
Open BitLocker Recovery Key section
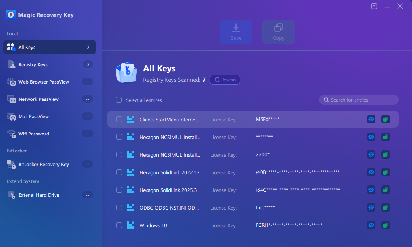pos(43,164)
